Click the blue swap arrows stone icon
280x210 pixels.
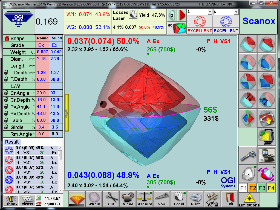click(267, 99)
